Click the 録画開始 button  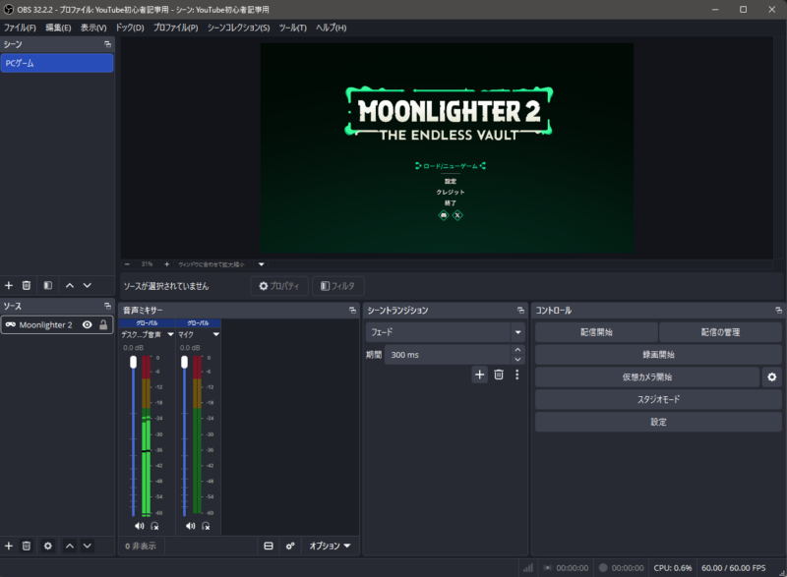pos(658,355)
